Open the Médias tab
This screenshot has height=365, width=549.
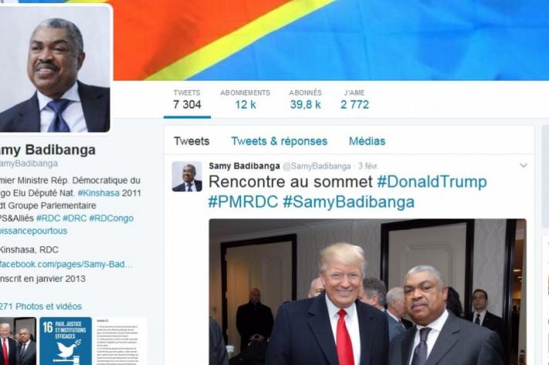click(367, 141)
